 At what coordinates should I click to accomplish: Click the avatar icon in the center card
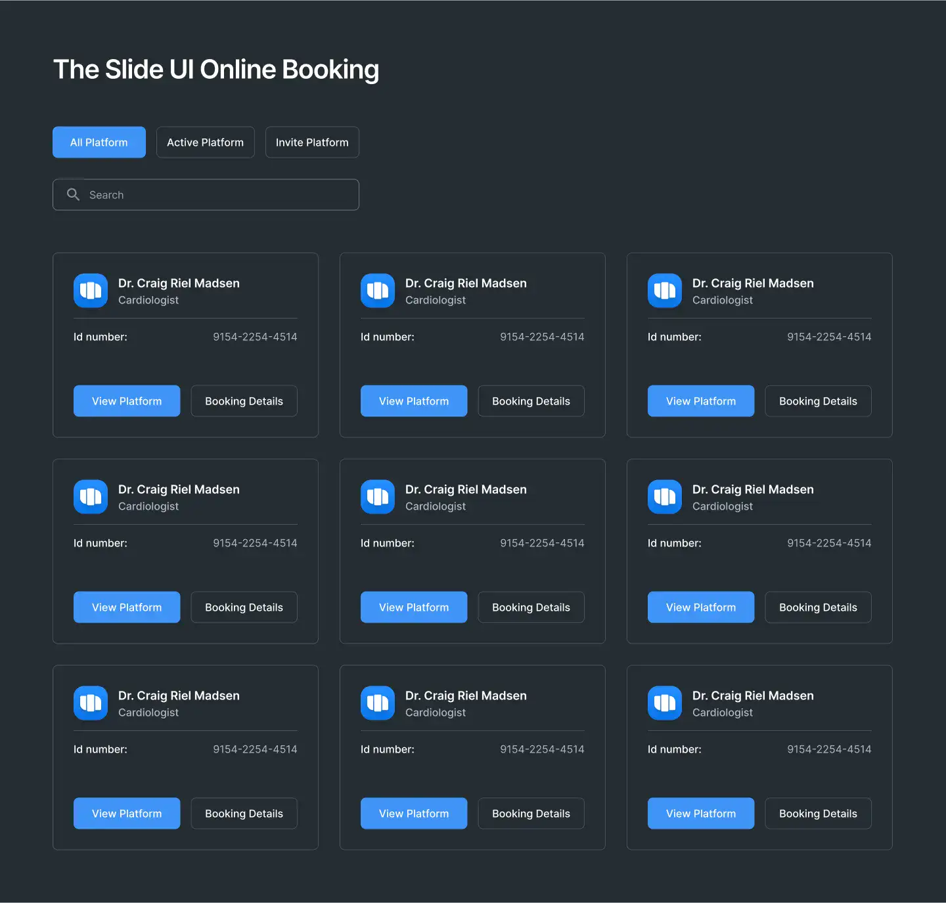pyautogui.click(x=378, y=496)
